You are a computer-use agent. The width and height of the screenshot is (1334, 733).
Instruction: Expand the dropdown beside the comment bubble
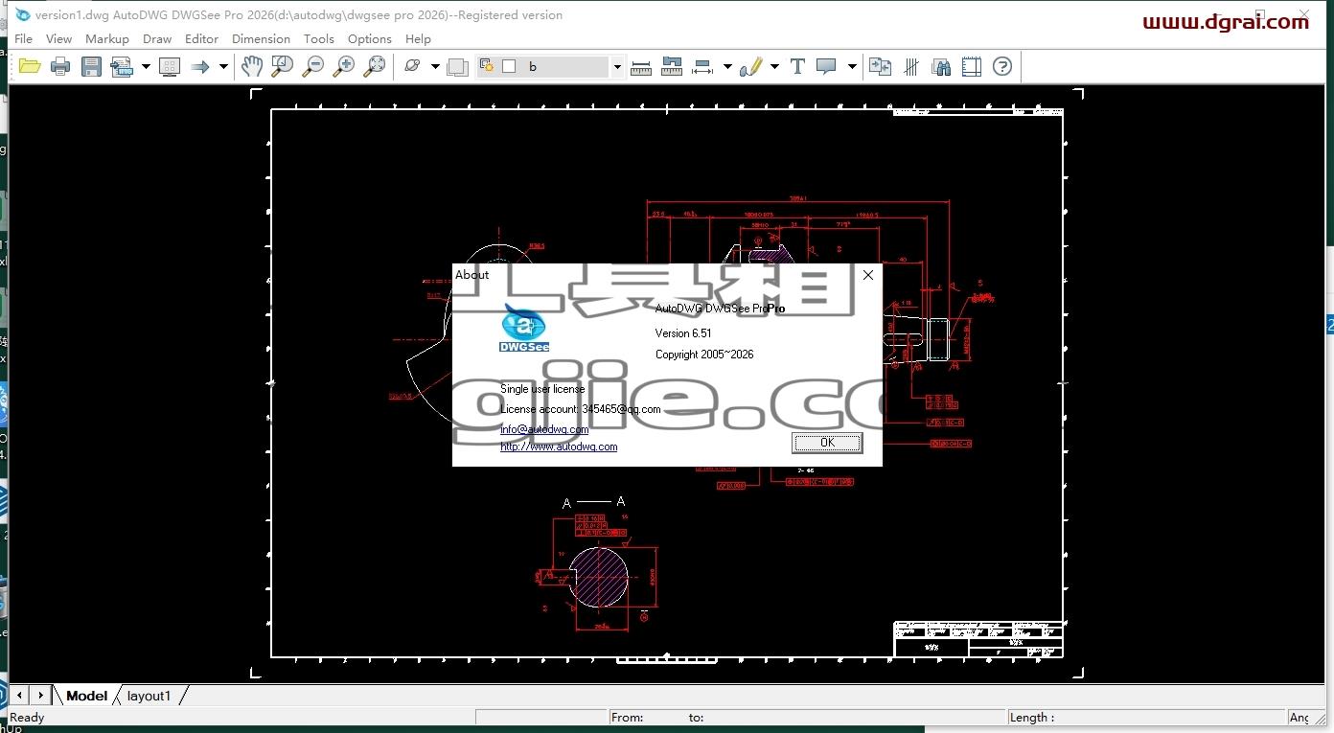(852, 66)
